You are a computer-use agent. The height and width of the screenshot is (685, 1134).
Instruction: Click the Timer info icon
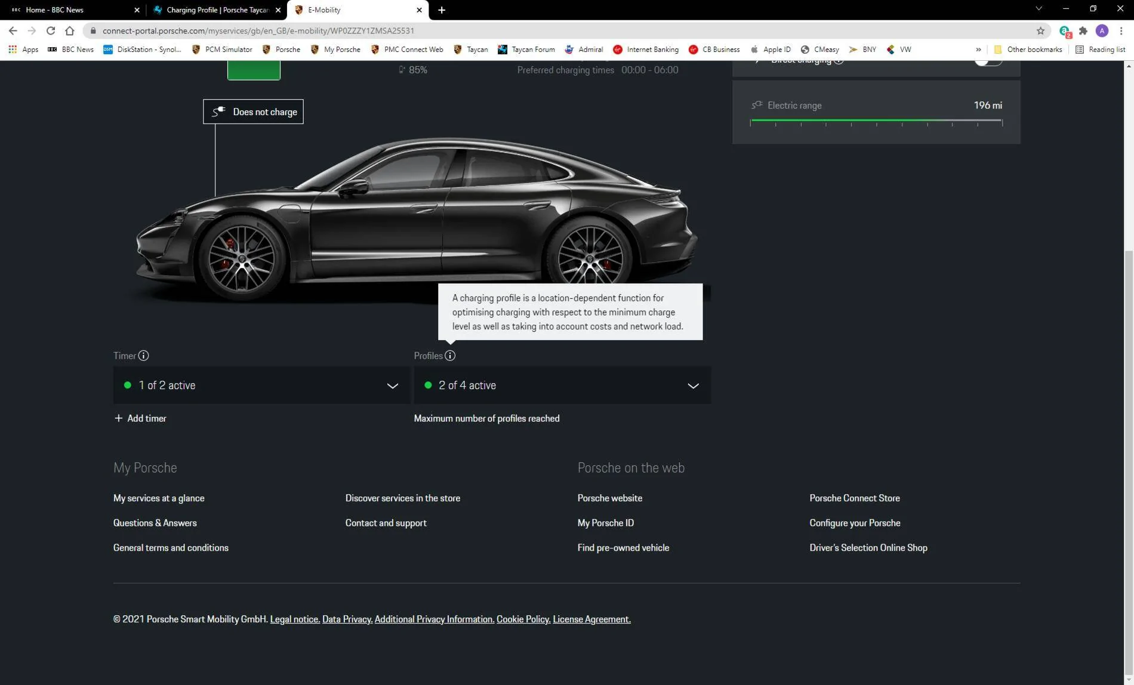click(x=143, y=356)
